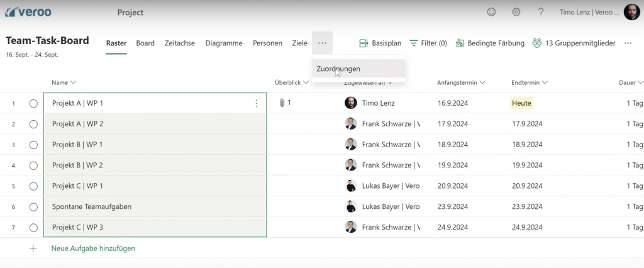Switch to the Zeitachse tab

tap(180, 43)
